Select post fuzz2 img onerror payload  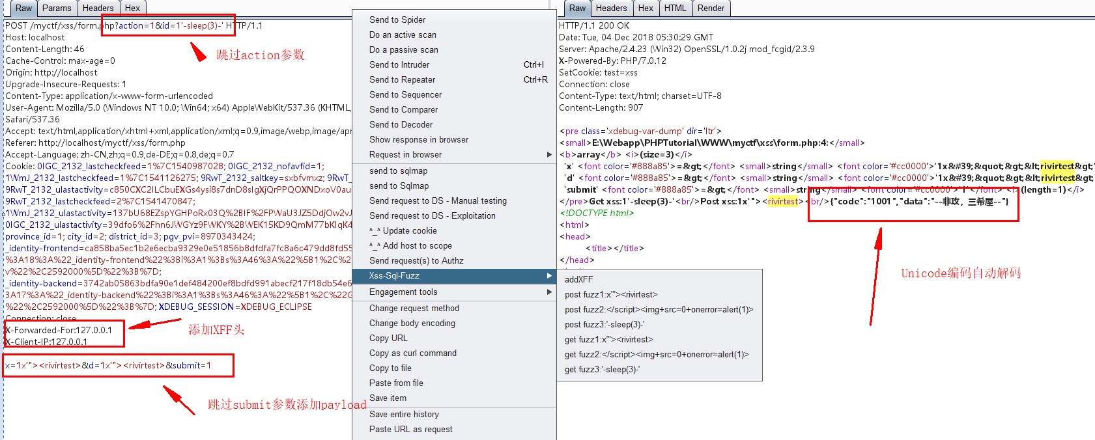[x=659, y=309]
